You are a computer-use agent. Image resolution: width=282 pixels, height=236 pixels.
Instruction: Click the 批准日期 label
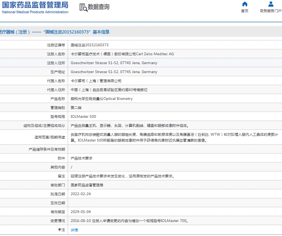[x=58, y=194]
